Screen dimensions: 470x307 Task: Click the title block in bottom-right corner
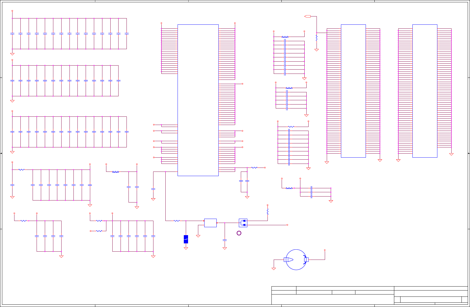pyautogui.click(x=370, y=295)
